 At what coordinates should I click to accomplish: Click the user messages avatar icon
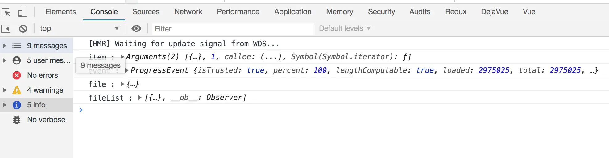[17, 60]
